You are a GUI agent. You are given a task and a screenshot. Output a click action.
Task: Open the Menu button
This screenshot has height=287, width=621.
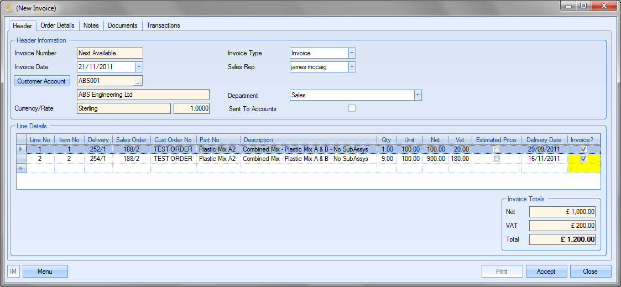[45, 272]
